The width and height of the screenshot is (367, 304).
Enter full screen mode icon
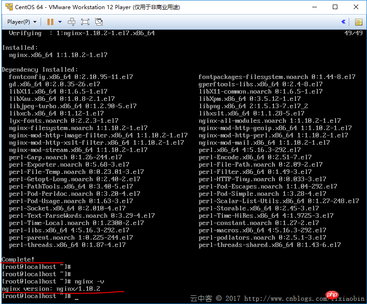click(x=85, y=22)
